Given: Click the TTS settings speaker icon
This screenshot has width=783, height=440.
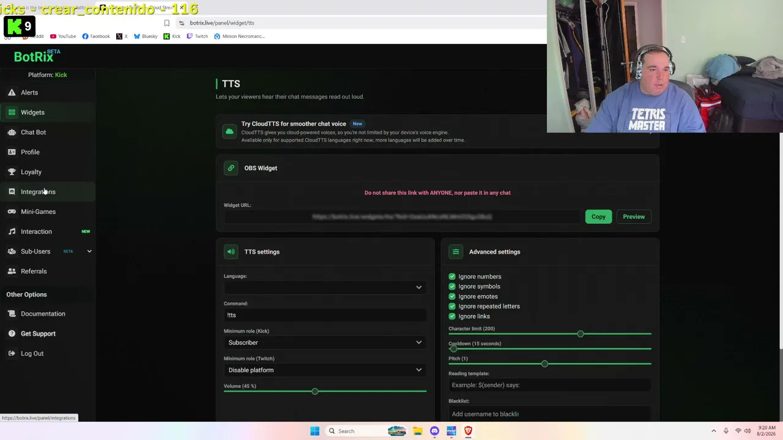Looking at the screenshot, I should (x=231, y=252).
